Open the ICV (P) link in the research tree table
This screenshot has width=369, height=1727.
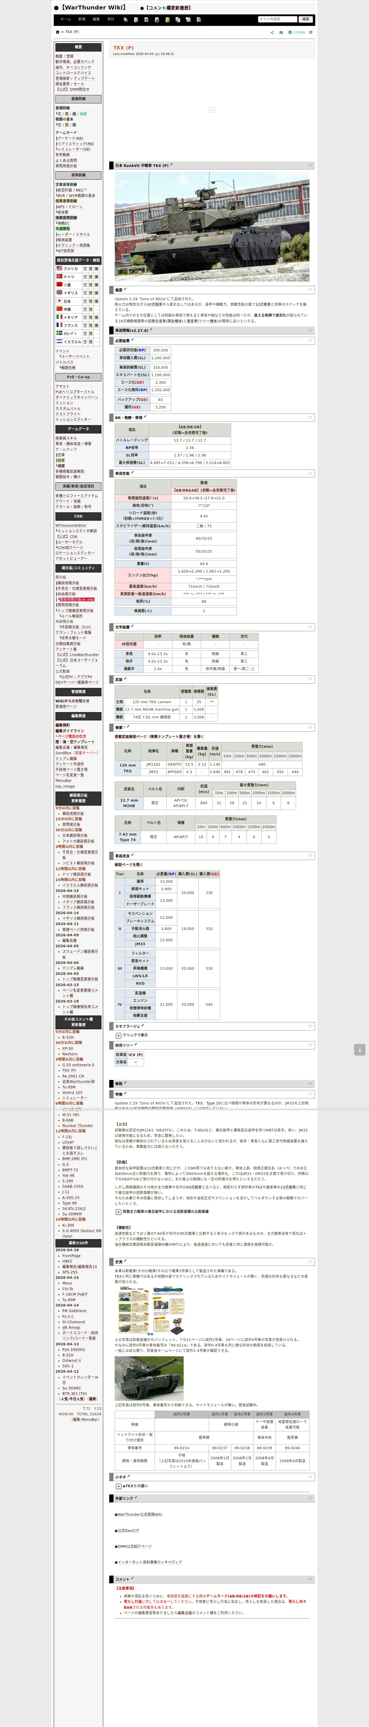[x=135, y=1055]
